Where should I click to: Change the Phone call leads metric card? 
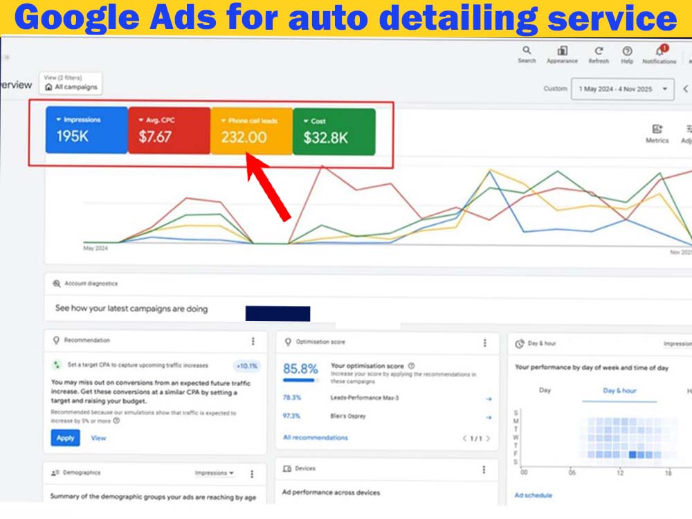252,131
